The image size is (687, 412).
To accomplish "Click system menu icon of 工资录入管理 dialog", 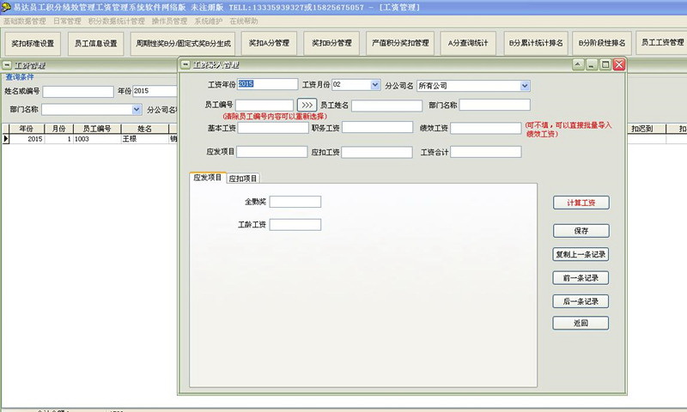I will coord(185,64).
